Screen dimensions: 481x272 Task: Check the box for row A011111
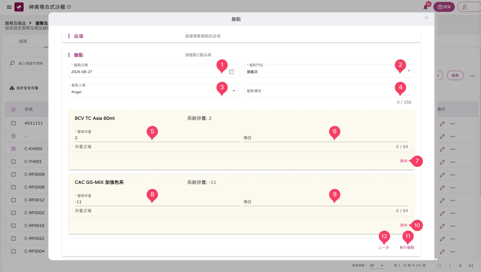click(13, 123)
